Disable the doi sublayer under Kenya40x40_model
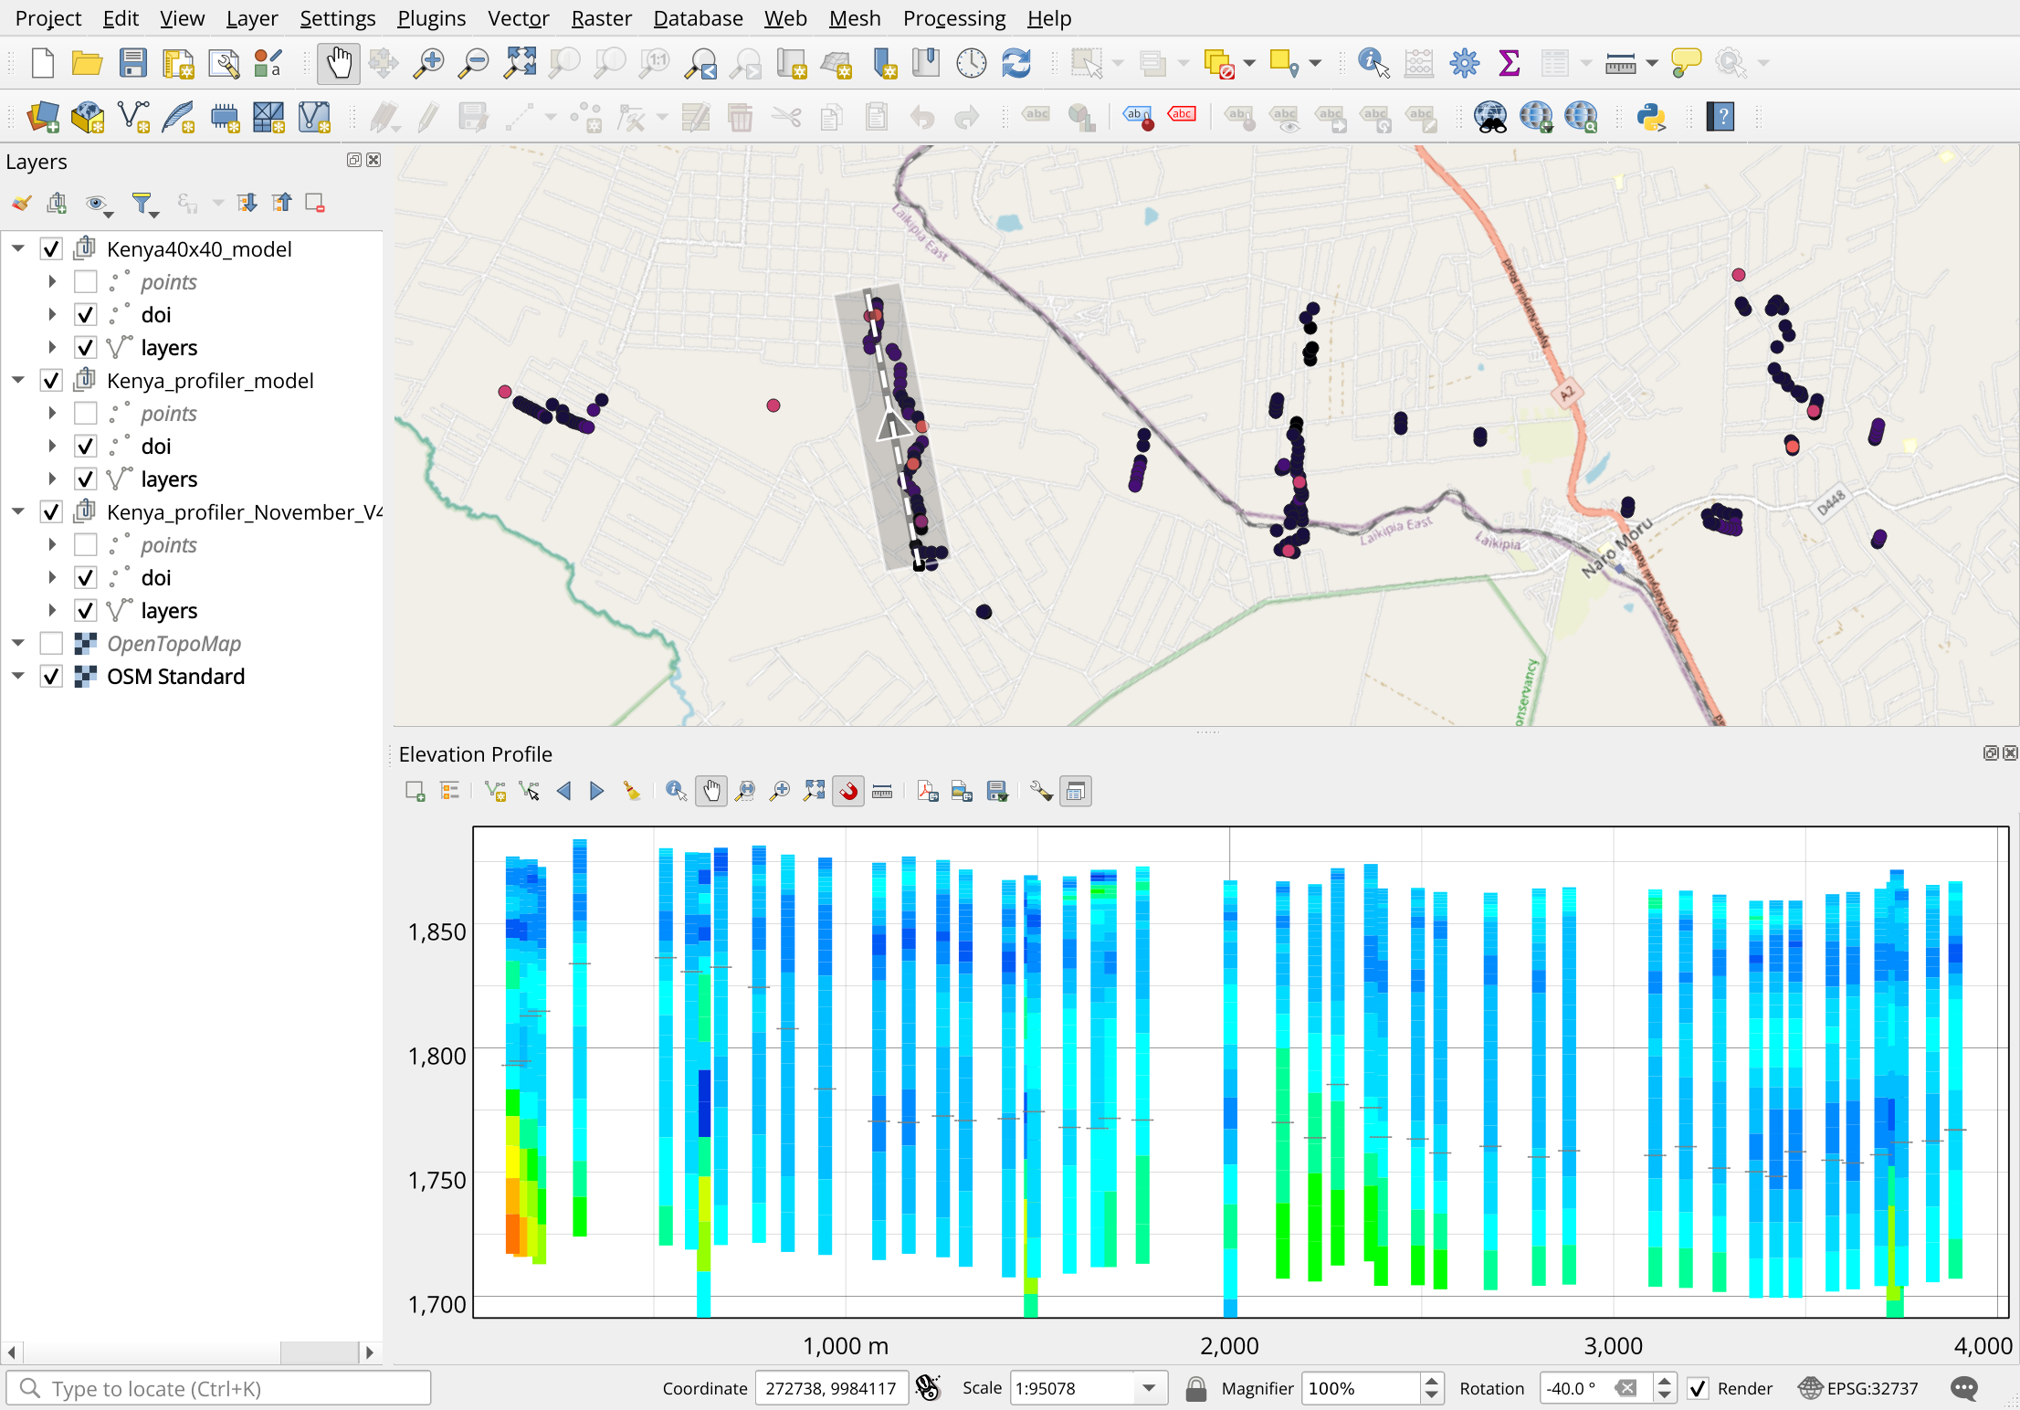This screenshot has height=1410, width=2020. point(85,314)
